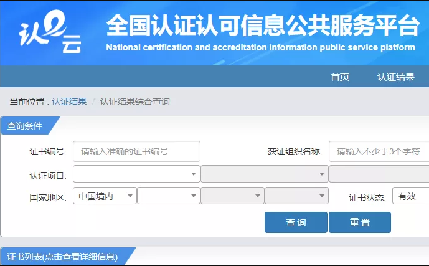Open the 中国境内 country dropdown
The width and height of the screenshot is (429, 266).
(x=105, y=196)
